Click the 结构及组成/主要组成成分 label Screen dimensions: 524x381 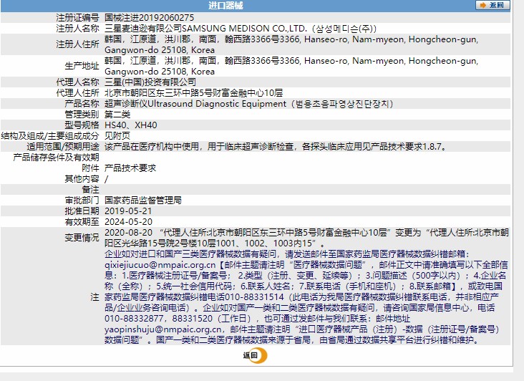tap(50, 135)
